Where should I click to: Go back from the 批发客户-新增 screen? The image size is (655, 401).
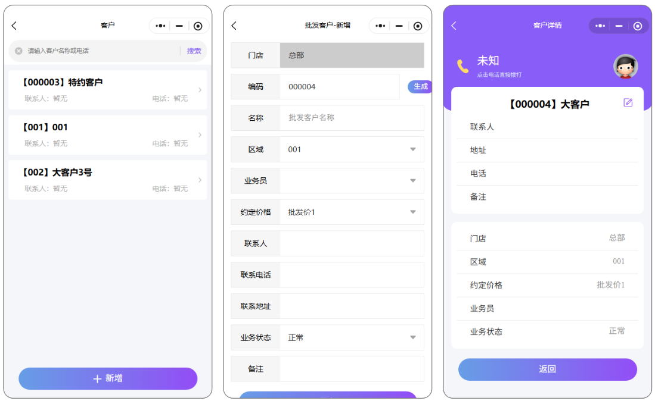pos(234,26)
